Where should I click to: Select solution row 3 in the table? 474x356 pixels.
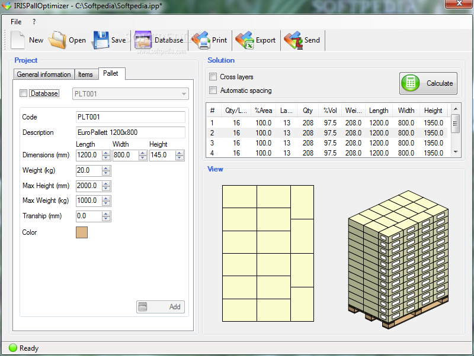[x=328, y=143]
